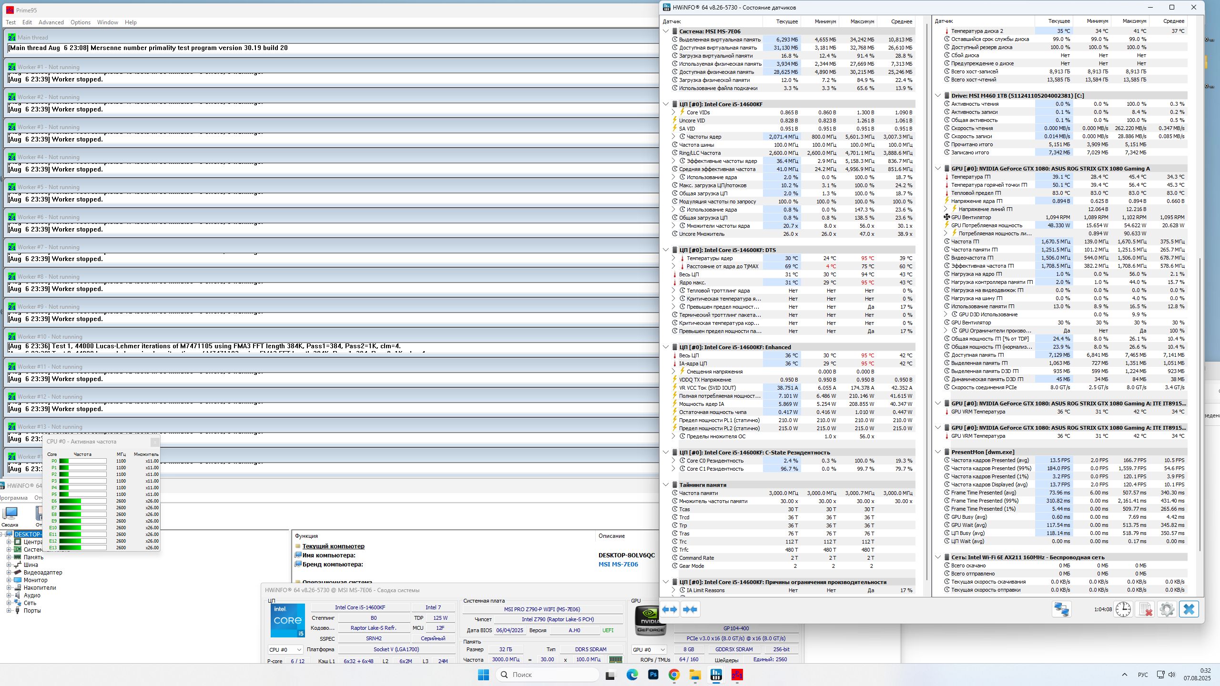Open the Prime95 Options menu
This screenshot has width=1220, height=686.
(80, 22)
